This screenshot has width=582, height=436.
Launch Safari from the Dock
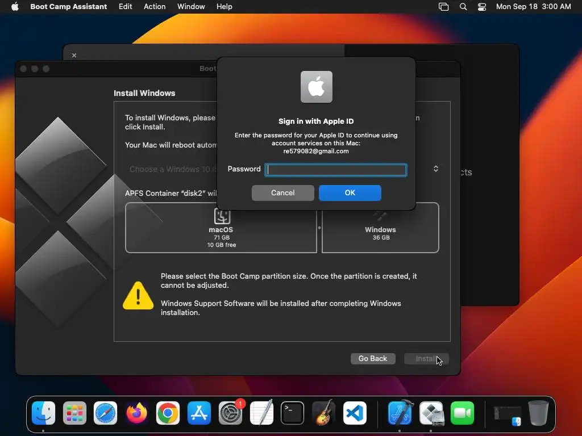[x=105, y=413]
